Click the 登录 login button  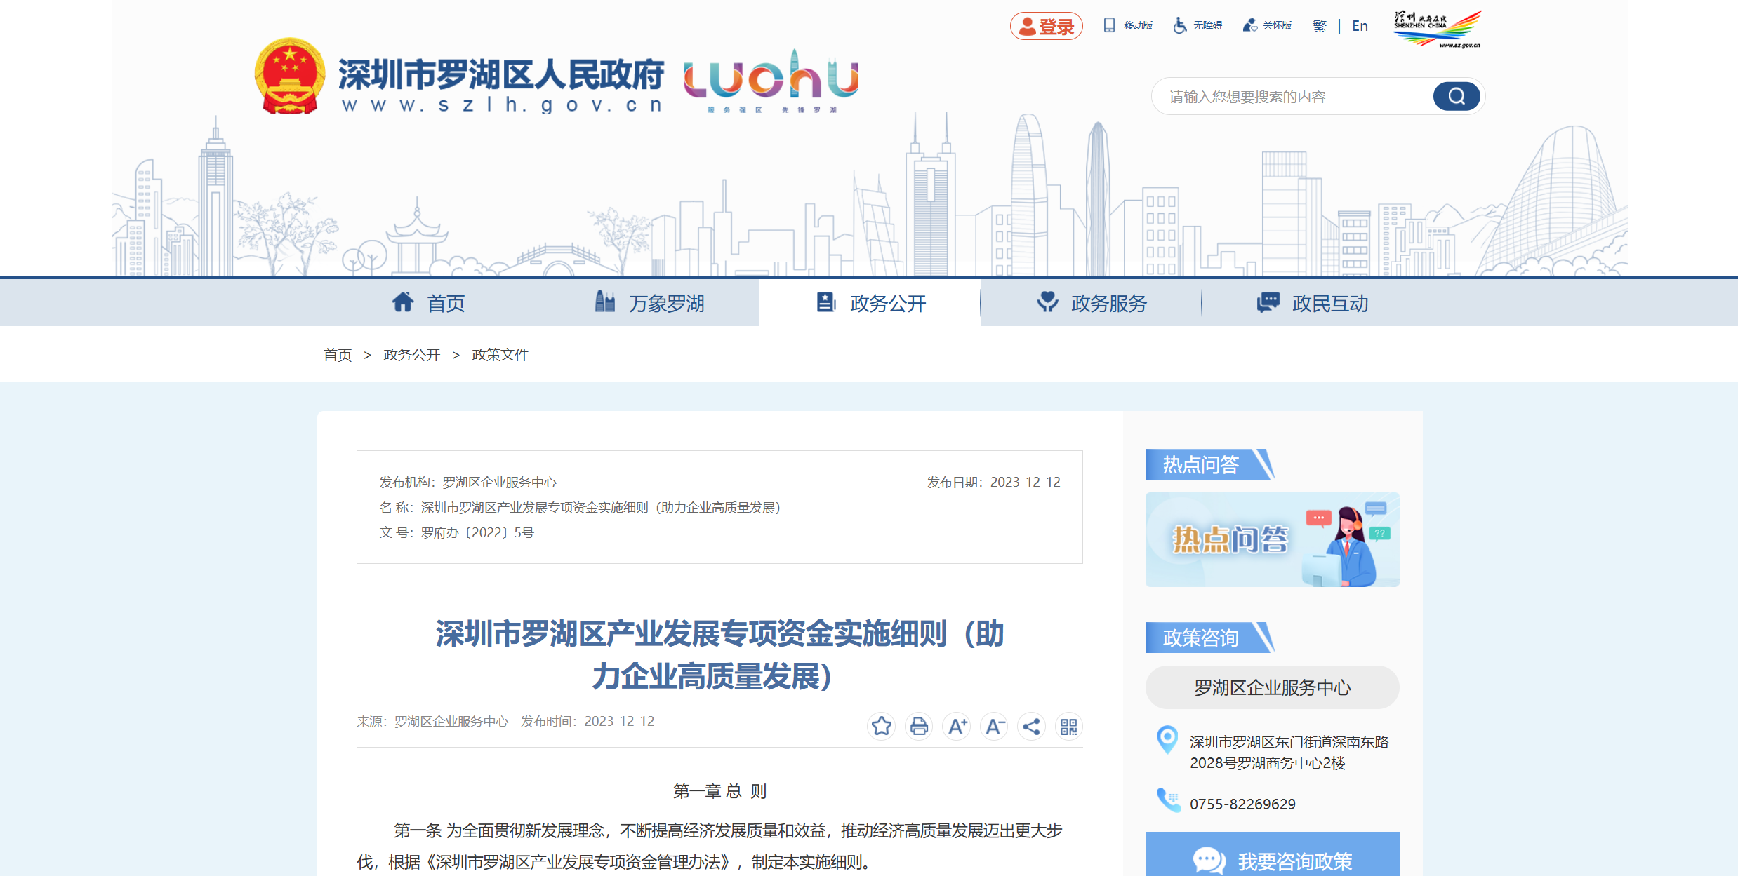1046,25
